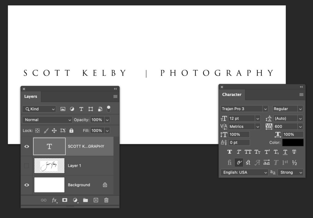313x218 pixels.
Task: Create a new layer group folder
Action: point(86,200)
